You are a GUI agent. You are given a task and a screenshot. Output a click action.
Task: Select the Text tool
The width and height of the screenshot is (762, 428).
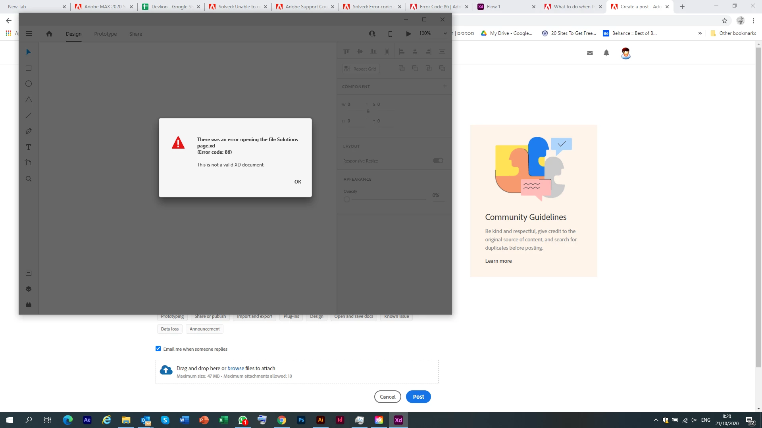point(29,147)
